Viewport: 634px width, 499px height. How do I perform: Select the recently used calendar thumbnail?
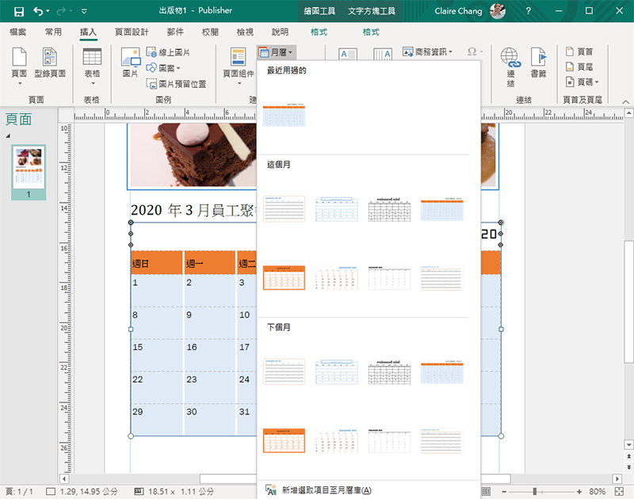[284, 115]
